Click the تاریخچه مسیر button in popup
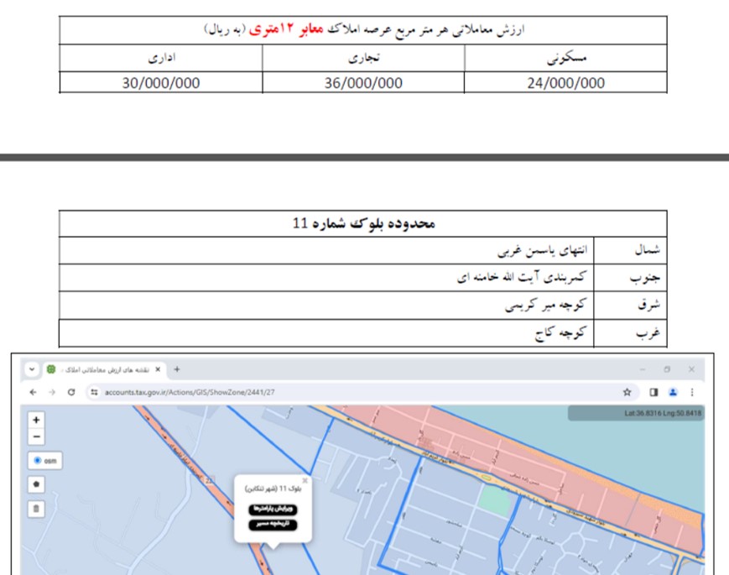The height and width of the screenshot is (575, 729). click(x=272, y=525)
